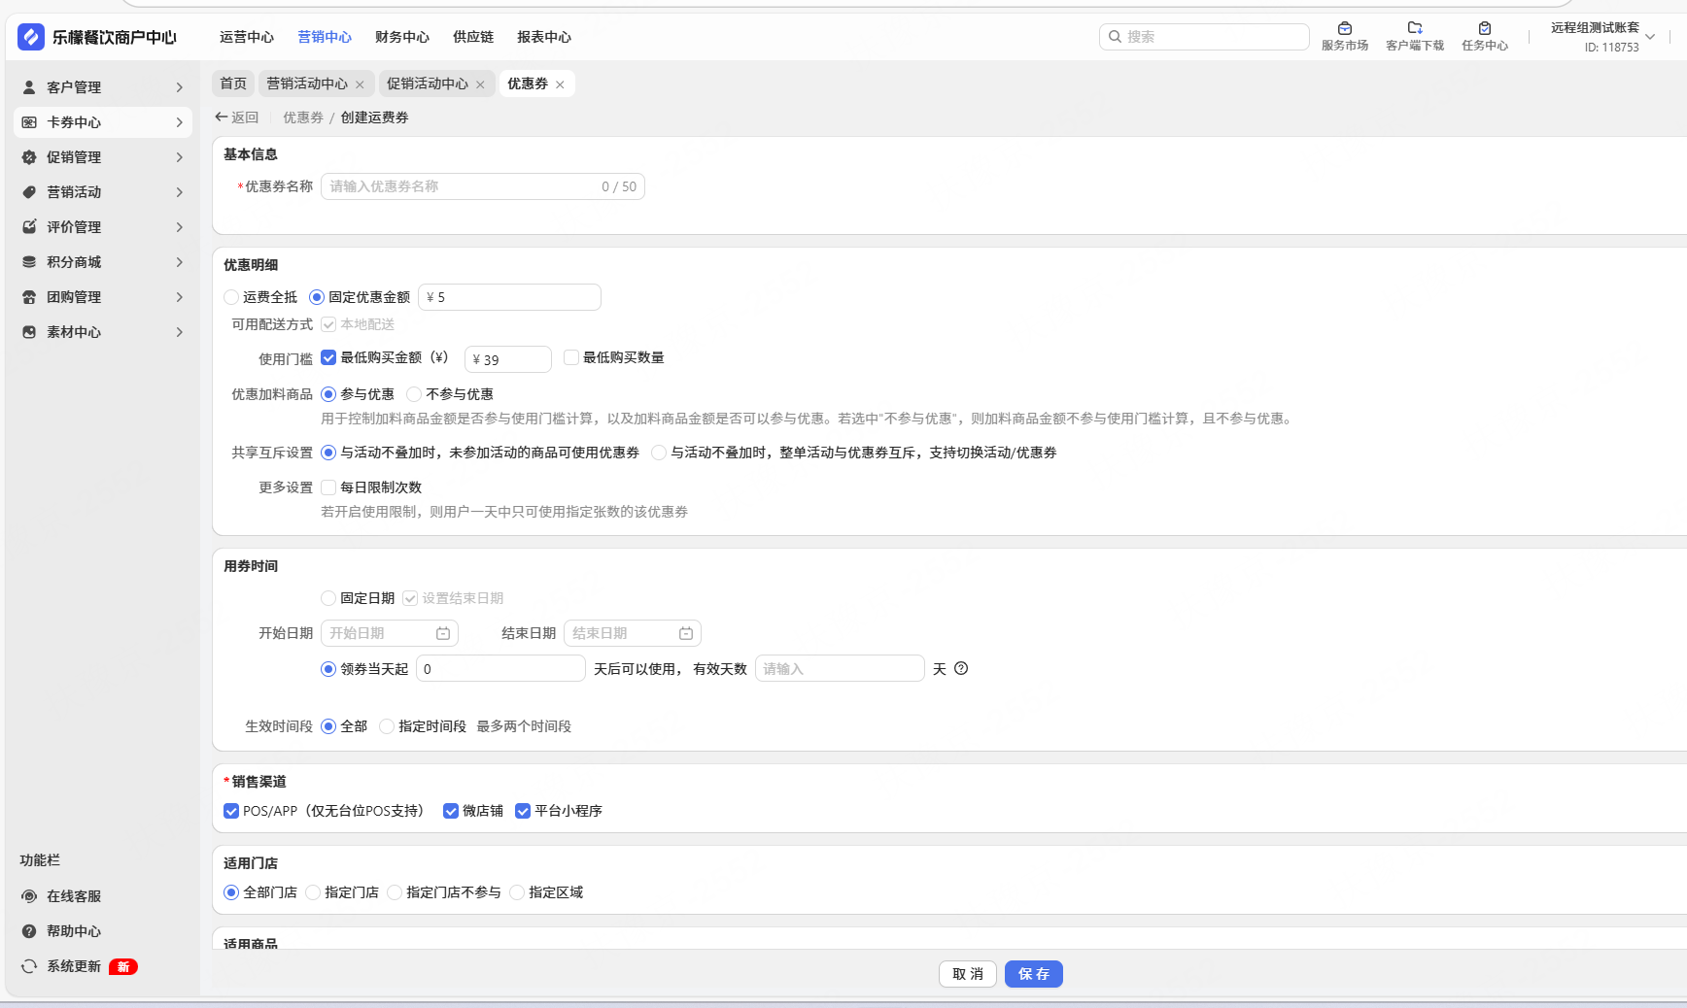Click the 最低购买金额 value field

(508, 359)
